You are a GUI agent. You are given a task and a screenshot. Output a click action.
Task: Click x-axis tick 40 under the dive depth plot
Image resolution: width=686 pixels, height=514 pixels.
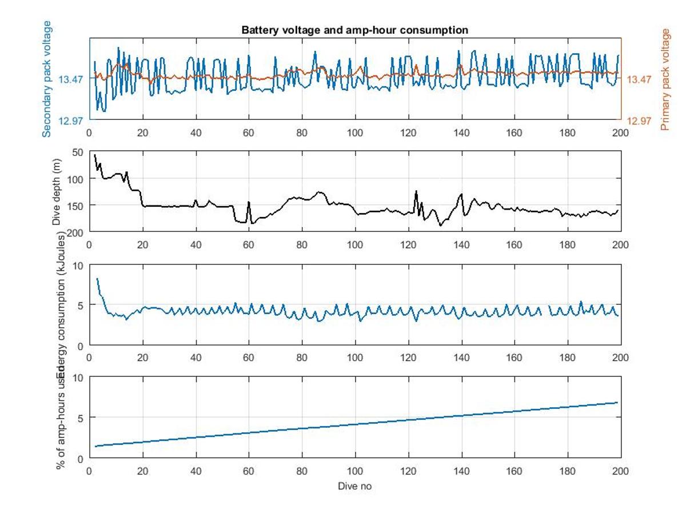(x=196, y=244)
